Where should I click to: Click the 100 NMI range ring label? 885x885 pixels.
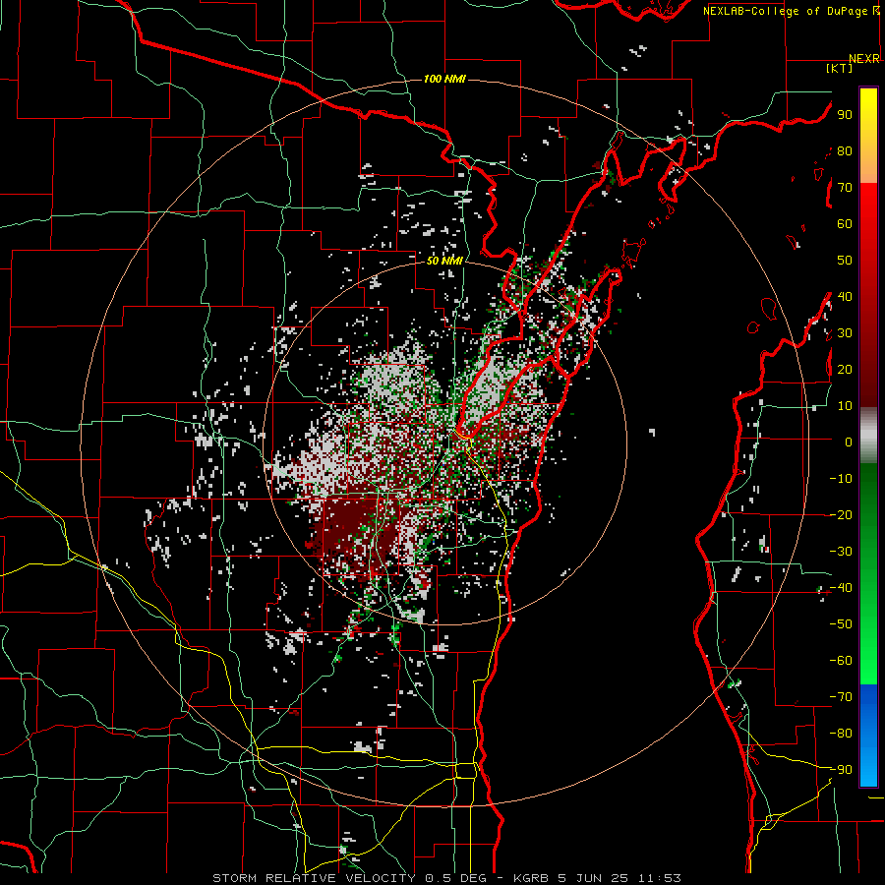(x=444, y=79)
